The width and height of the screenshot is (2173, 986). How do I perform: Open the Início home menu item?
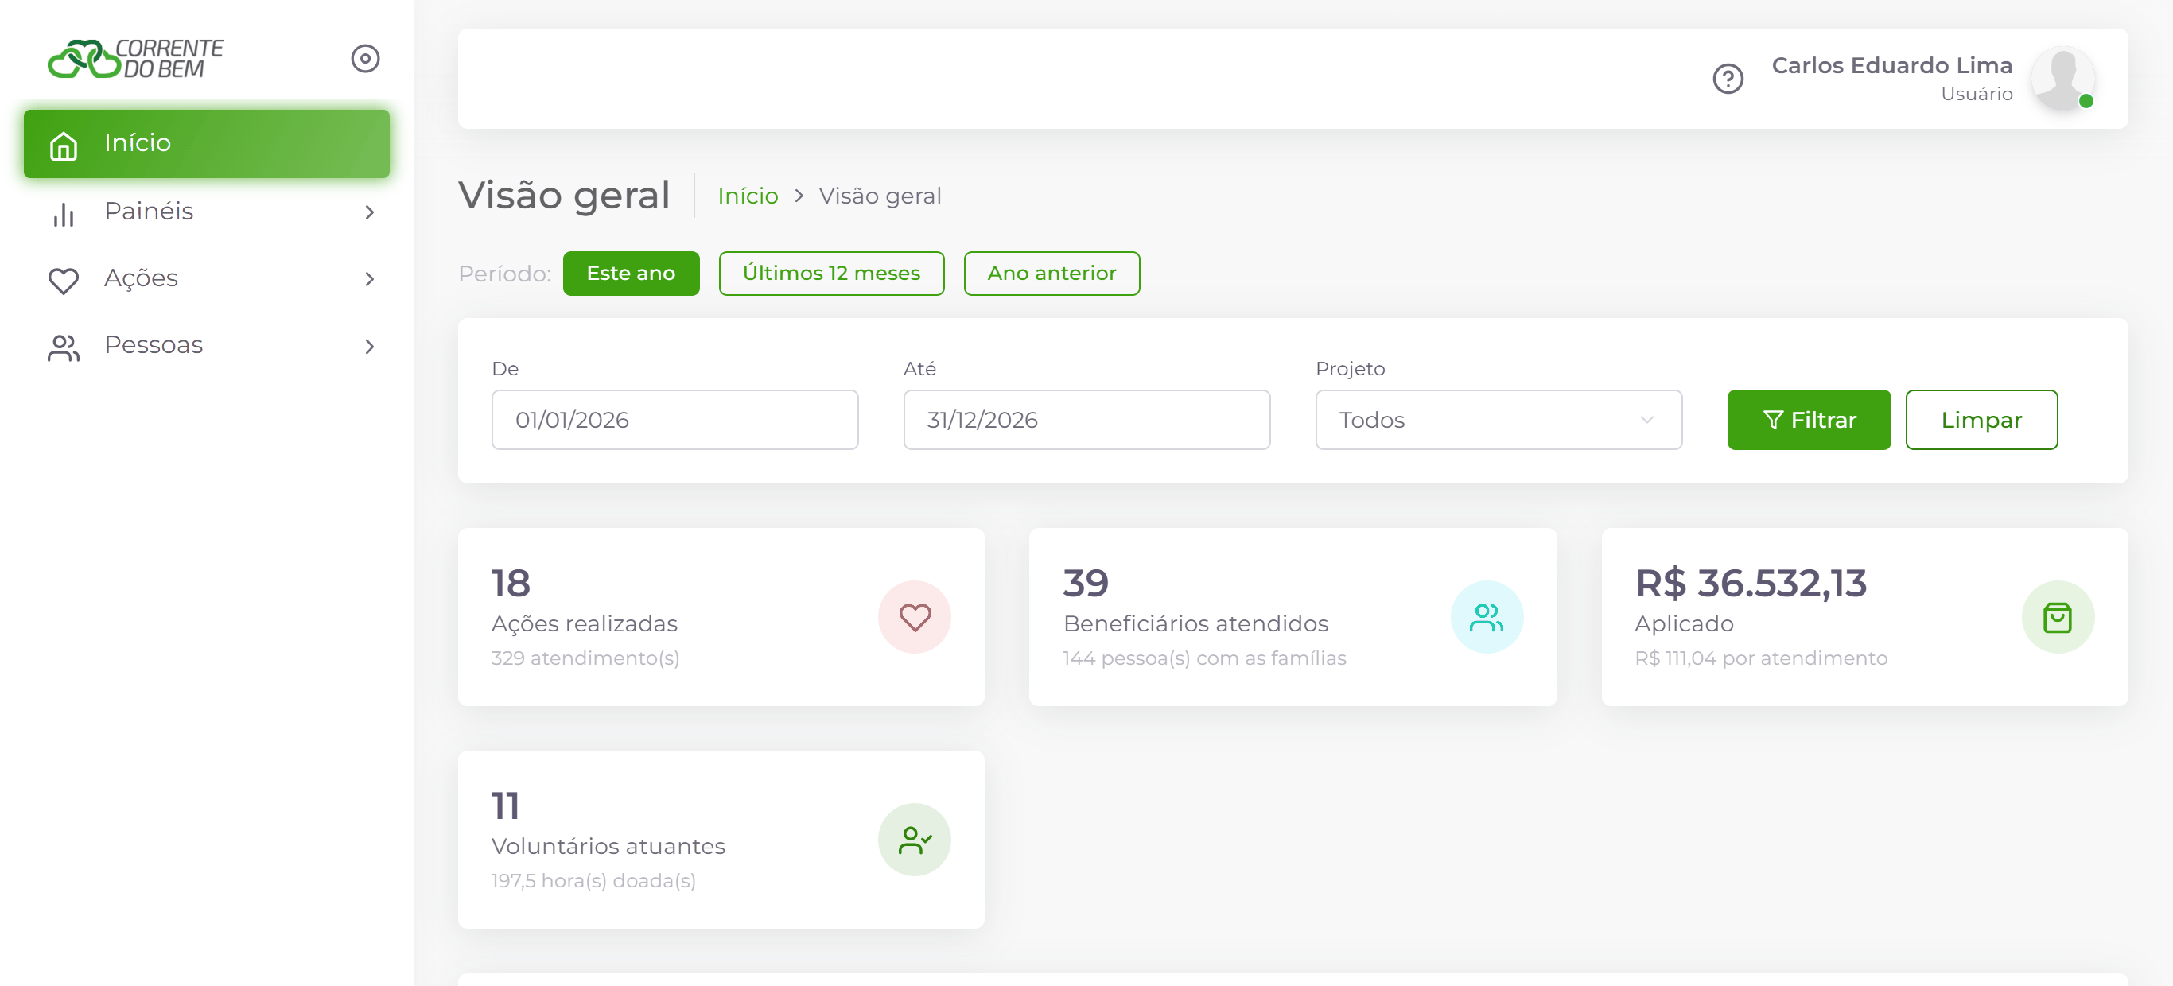[207, 143]
